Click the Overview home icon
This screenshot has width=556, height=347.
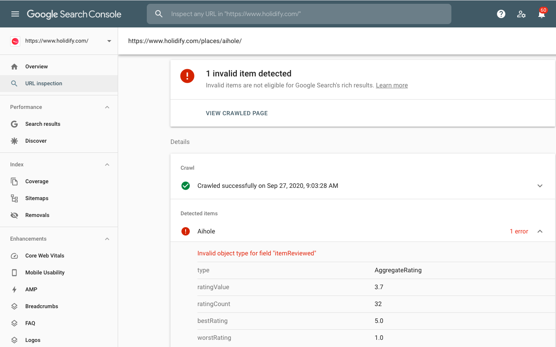[14, 67]
